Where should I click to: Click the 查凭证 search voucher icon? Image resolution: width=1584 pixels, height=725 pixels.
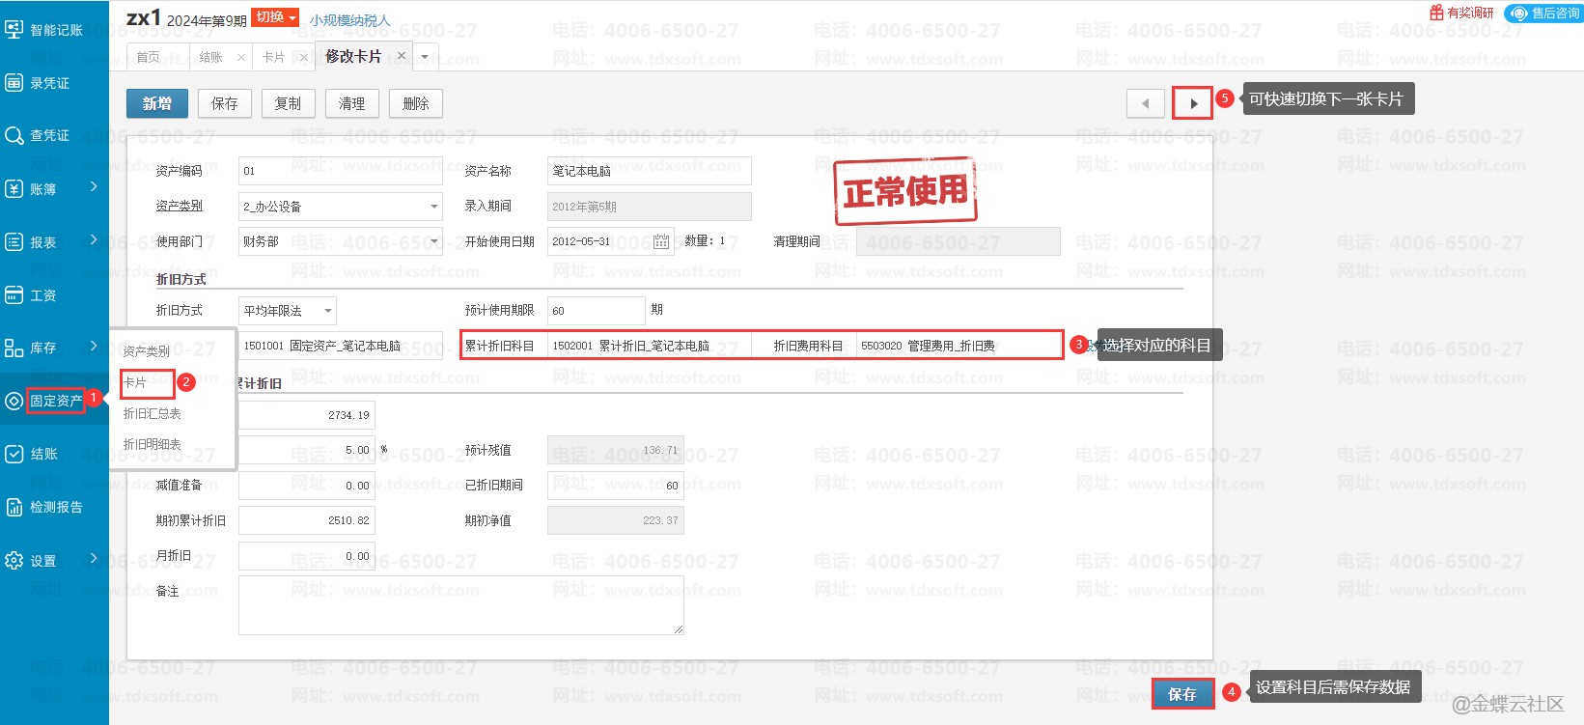pyautogui.click(x=14, y=136)
